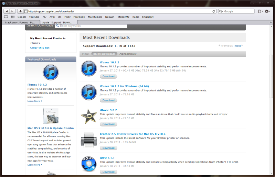Open iTunes 10.1.2 for Windows (64 bit) title

point(124,86)
